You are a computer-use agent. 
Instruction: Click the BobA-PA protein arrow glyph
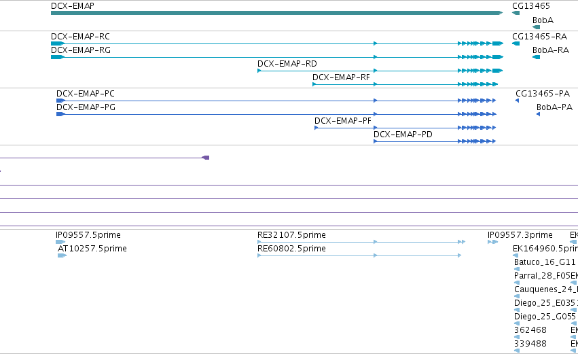[538, 114]
